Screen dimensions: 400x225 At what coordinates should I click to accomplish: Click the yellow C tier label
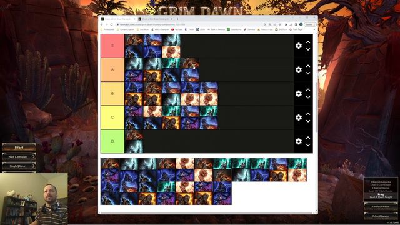(112, 117)
